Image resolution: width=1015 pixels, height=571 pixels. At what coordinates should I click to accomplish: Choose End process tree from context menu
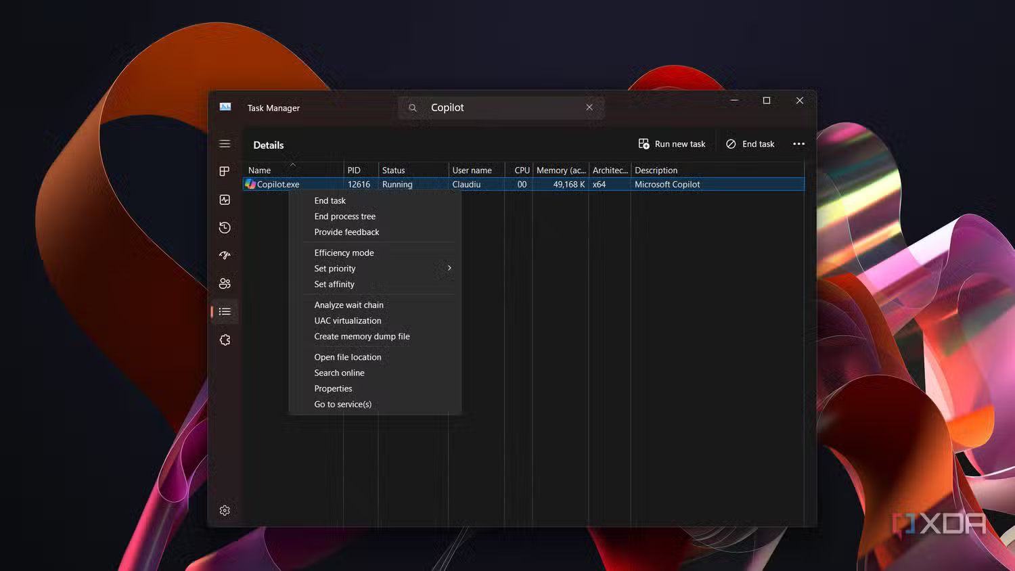point(344,216)
